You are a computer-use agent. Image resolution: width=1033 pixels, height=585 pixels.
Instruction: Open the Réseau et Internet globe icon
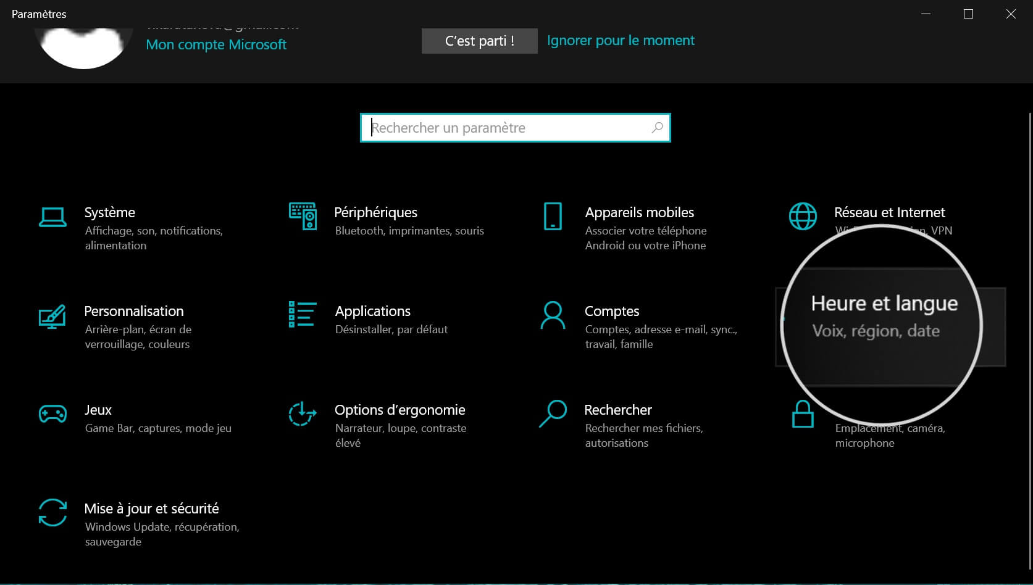click(x=803, y=217)
